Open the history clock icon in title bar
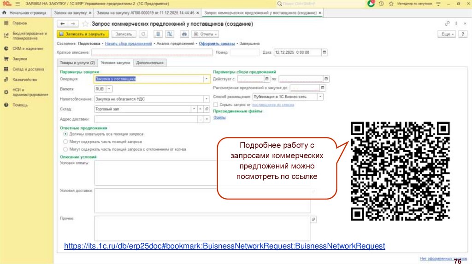The image size is (472, 264). (x=381, y=4)
